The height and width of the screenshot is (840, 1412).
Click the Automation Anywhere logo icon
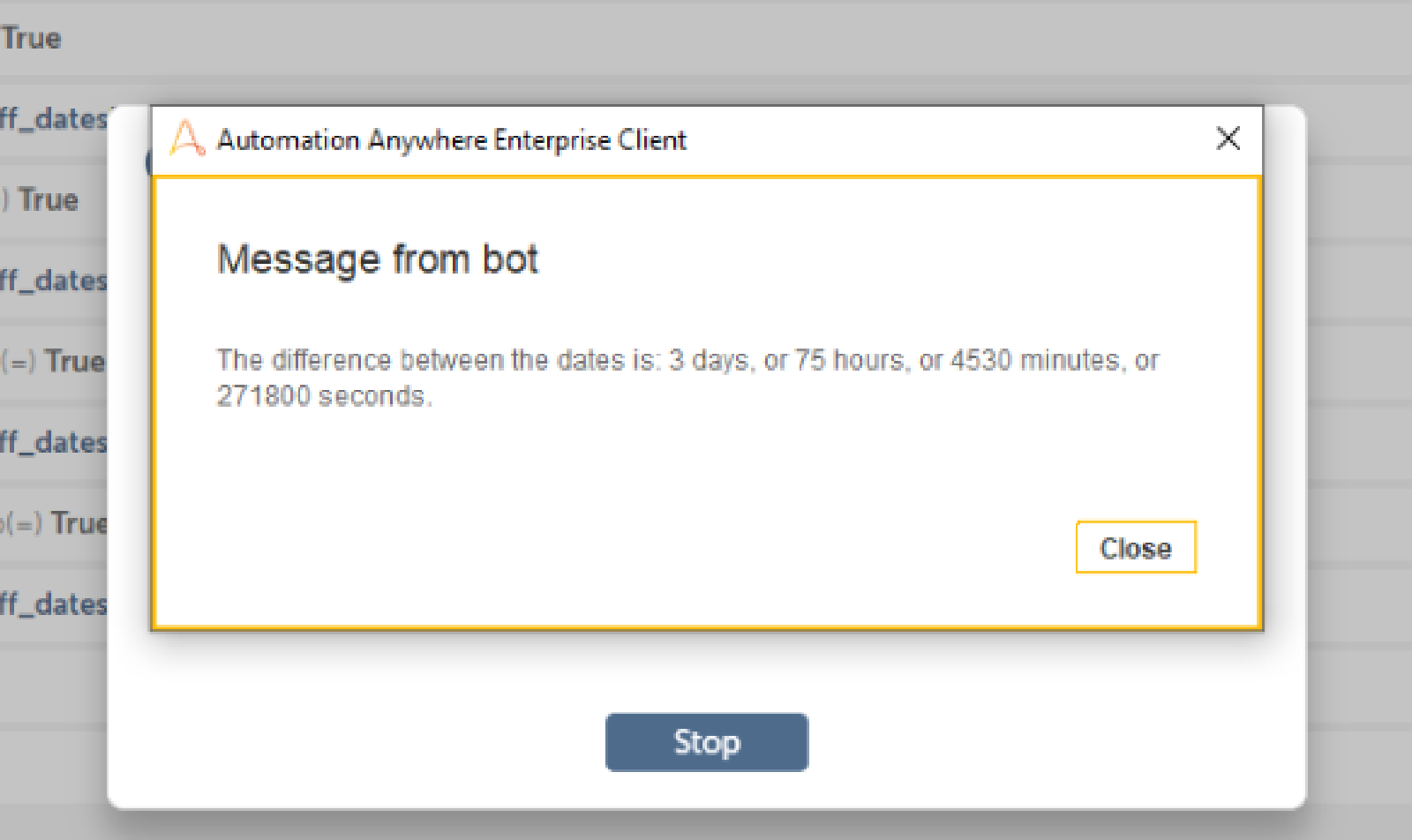coord(187,139)
